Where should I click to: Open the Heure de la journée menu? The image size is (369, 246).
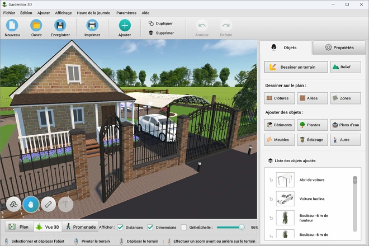click(94, 12)
